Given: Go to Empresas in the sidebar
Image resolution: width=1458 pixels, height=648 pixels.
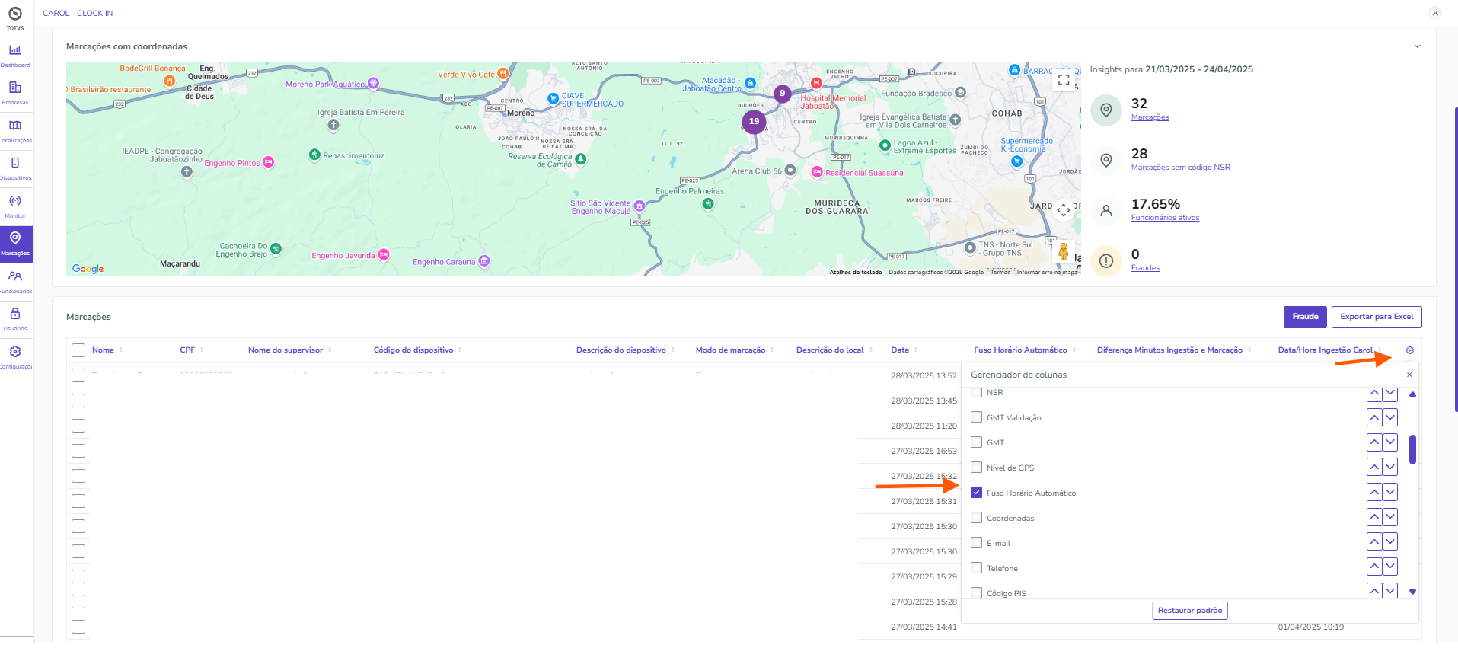Looking at the screenshot, I should pyautogui.click(x=15, y=93).
